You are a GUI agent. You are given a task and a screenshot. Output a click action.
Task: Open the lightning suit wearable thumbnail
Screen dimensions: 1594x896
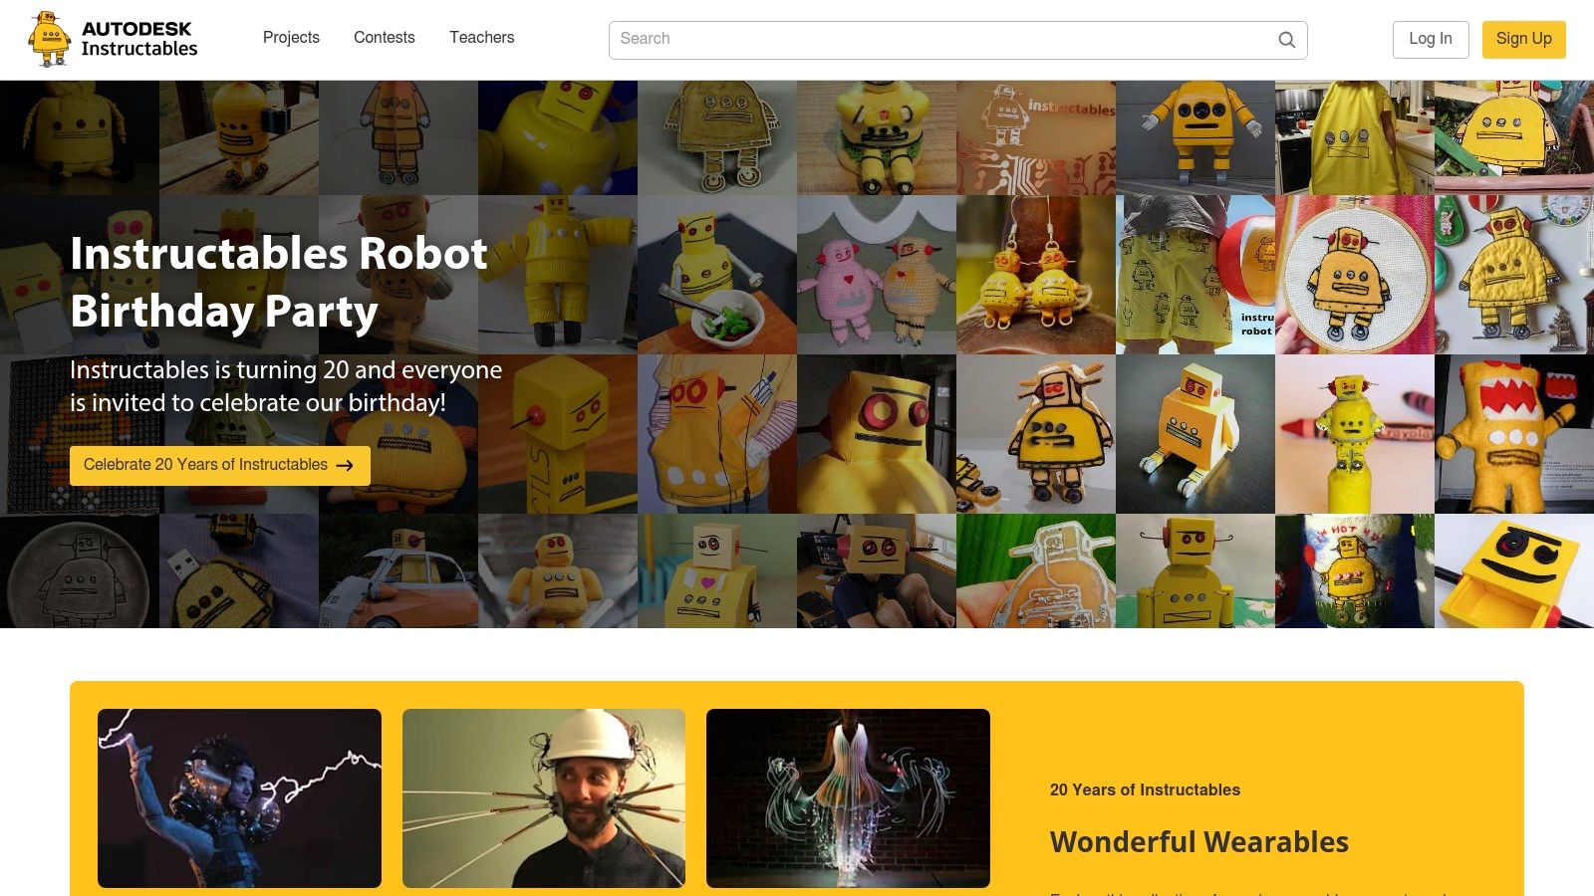click(239, 797)
